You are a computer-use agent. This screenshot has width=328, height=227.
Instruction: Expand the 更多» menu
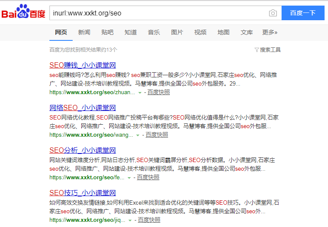(x=270, y=32)
